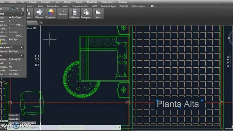The image size is (233, 131).
Task: Click the 5160 dimension text
Action: pos(37,60)
